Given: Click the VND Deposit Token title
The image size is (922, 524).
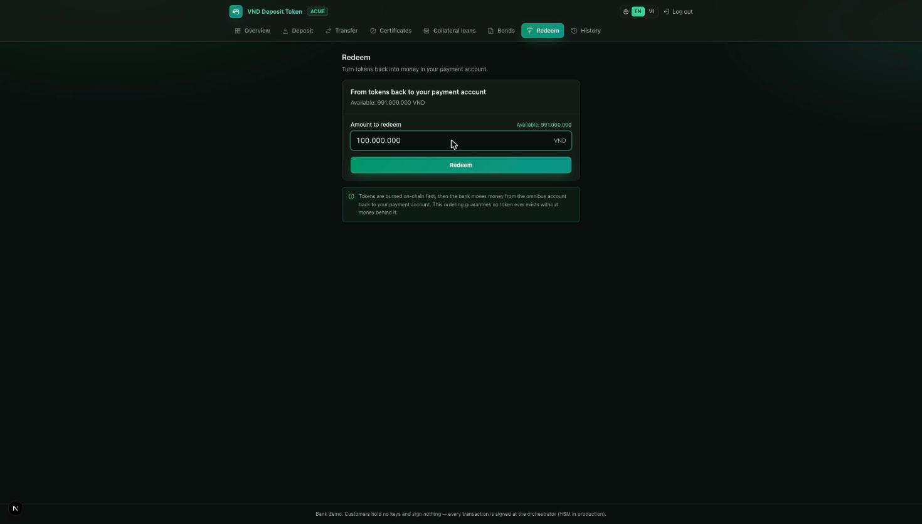Looking at the screenshot, I should click(x=275, y=11).
